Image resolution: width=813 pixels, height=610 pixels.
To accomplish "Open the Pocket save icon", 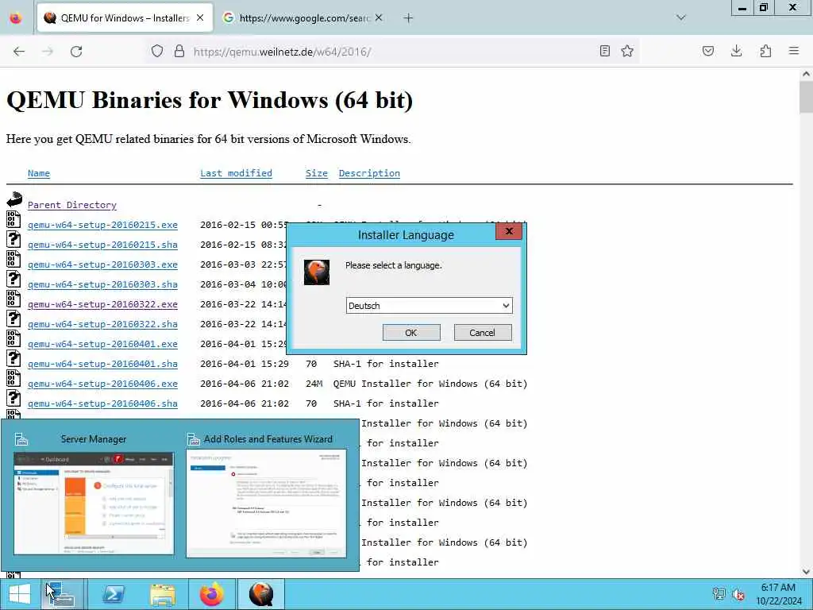I will [x=708, y=51].
